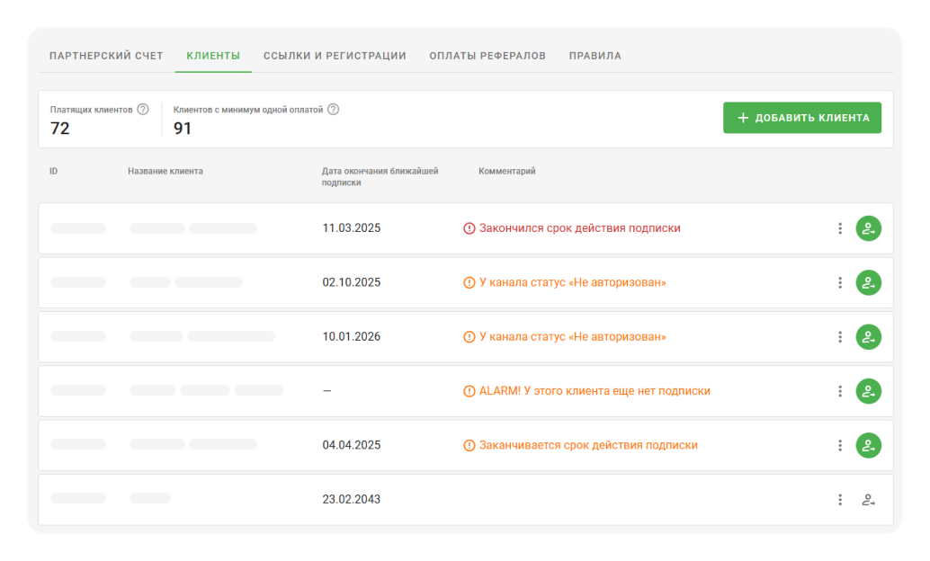Click the warning icon next to the ALARM message

tap(467, 391)
